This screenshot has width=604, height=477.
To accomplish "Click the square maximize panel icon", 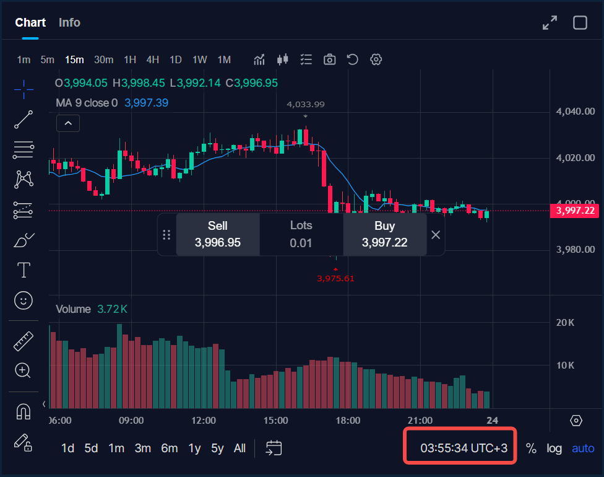I will (580, 23).
